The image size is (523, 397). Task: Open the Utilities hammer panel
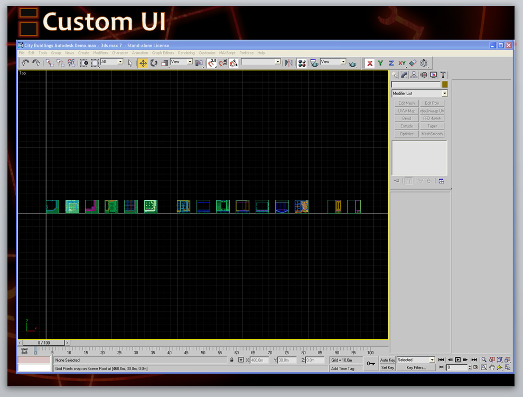click(x=443, y=75)
